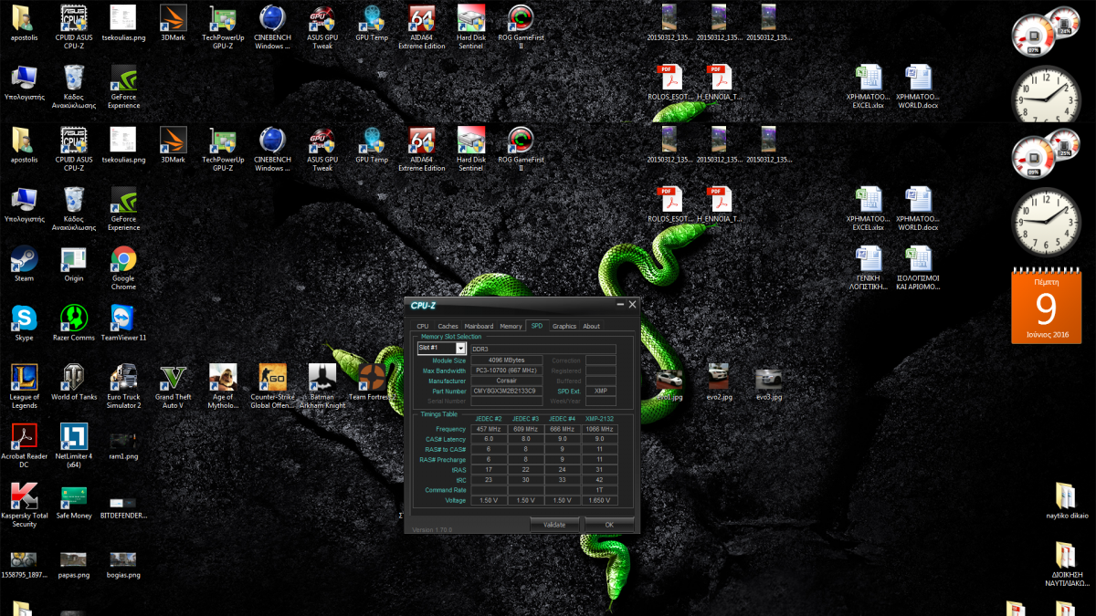Click the Safe Money shortcut
The width and height of the screenshot is (1096, 616).
click(74, 500)
